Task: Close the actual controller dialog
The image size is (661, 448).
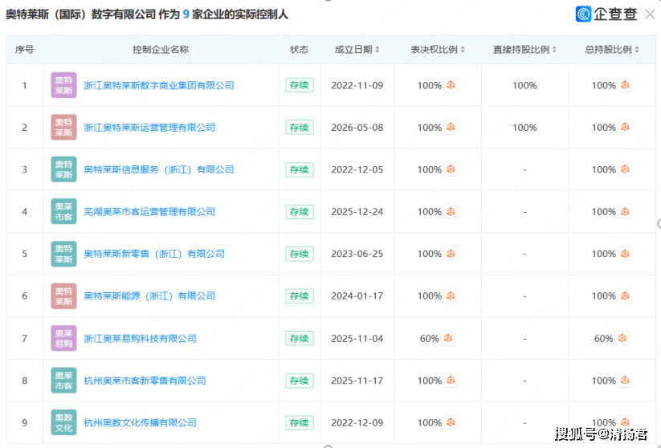Action: [650, 14]
